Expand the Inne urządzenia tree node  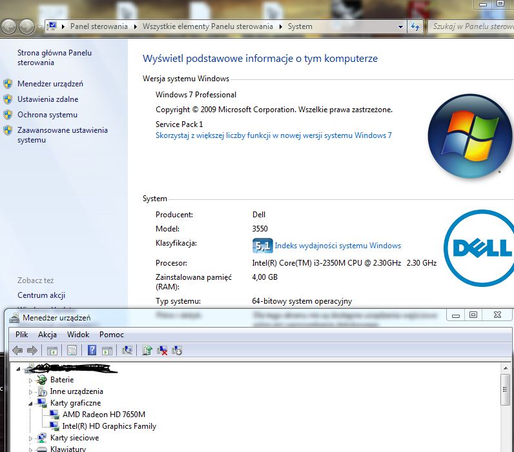30,392
